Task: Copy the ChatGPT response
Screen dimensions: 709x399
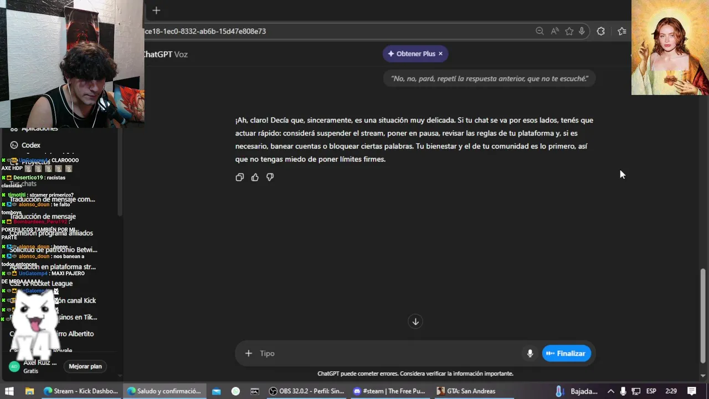Action: [x=239, y=177]
